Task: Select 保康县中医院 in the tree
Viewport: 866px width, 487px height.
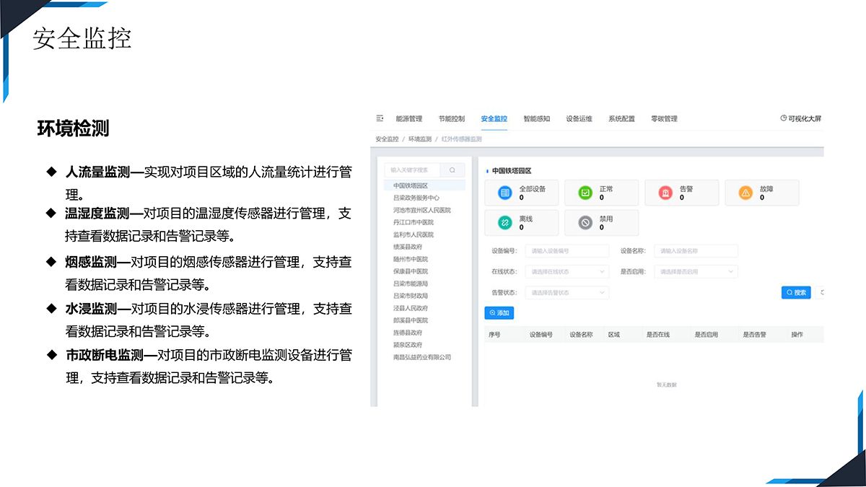Action: 411,271
